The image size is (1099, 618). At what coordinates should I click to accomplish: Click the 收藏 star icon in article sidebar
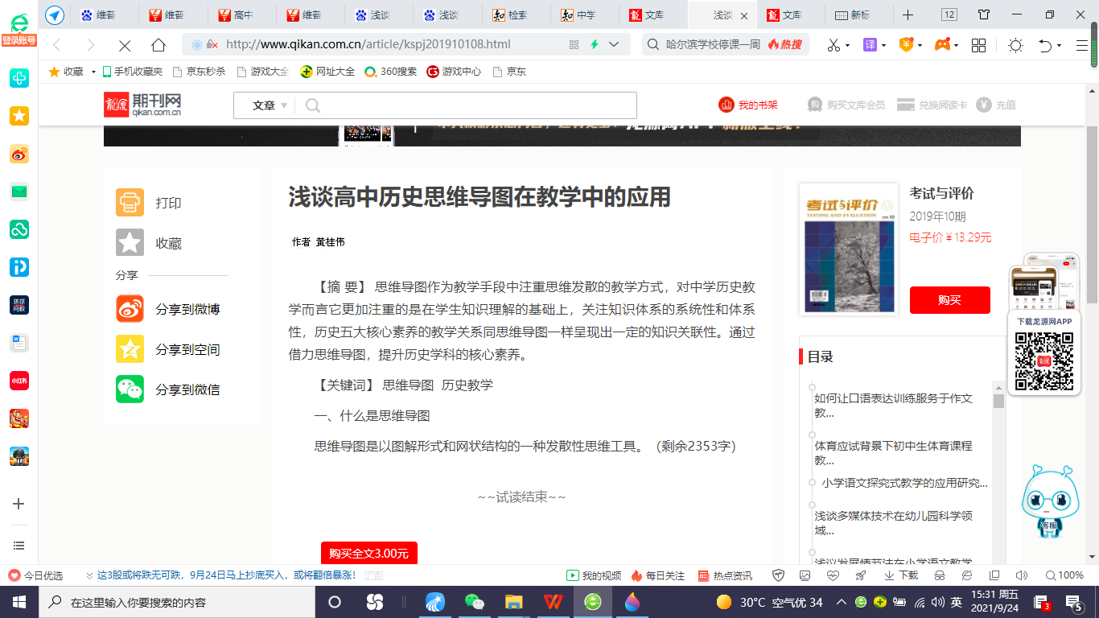(130, 242)
